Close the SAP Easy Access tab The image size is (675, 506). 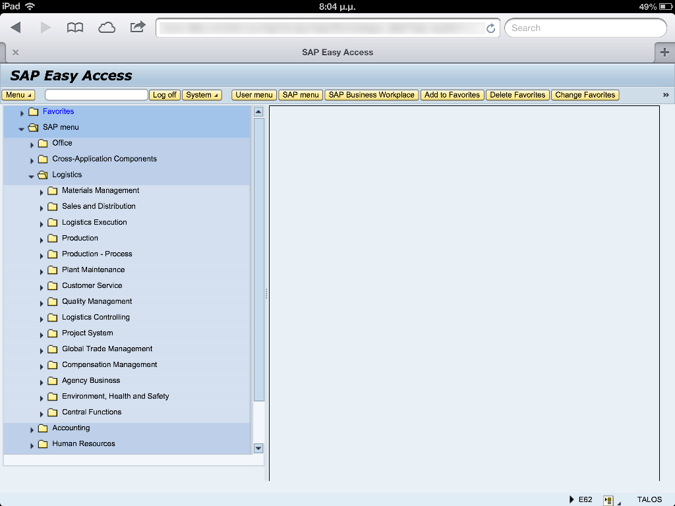point(16,53)
